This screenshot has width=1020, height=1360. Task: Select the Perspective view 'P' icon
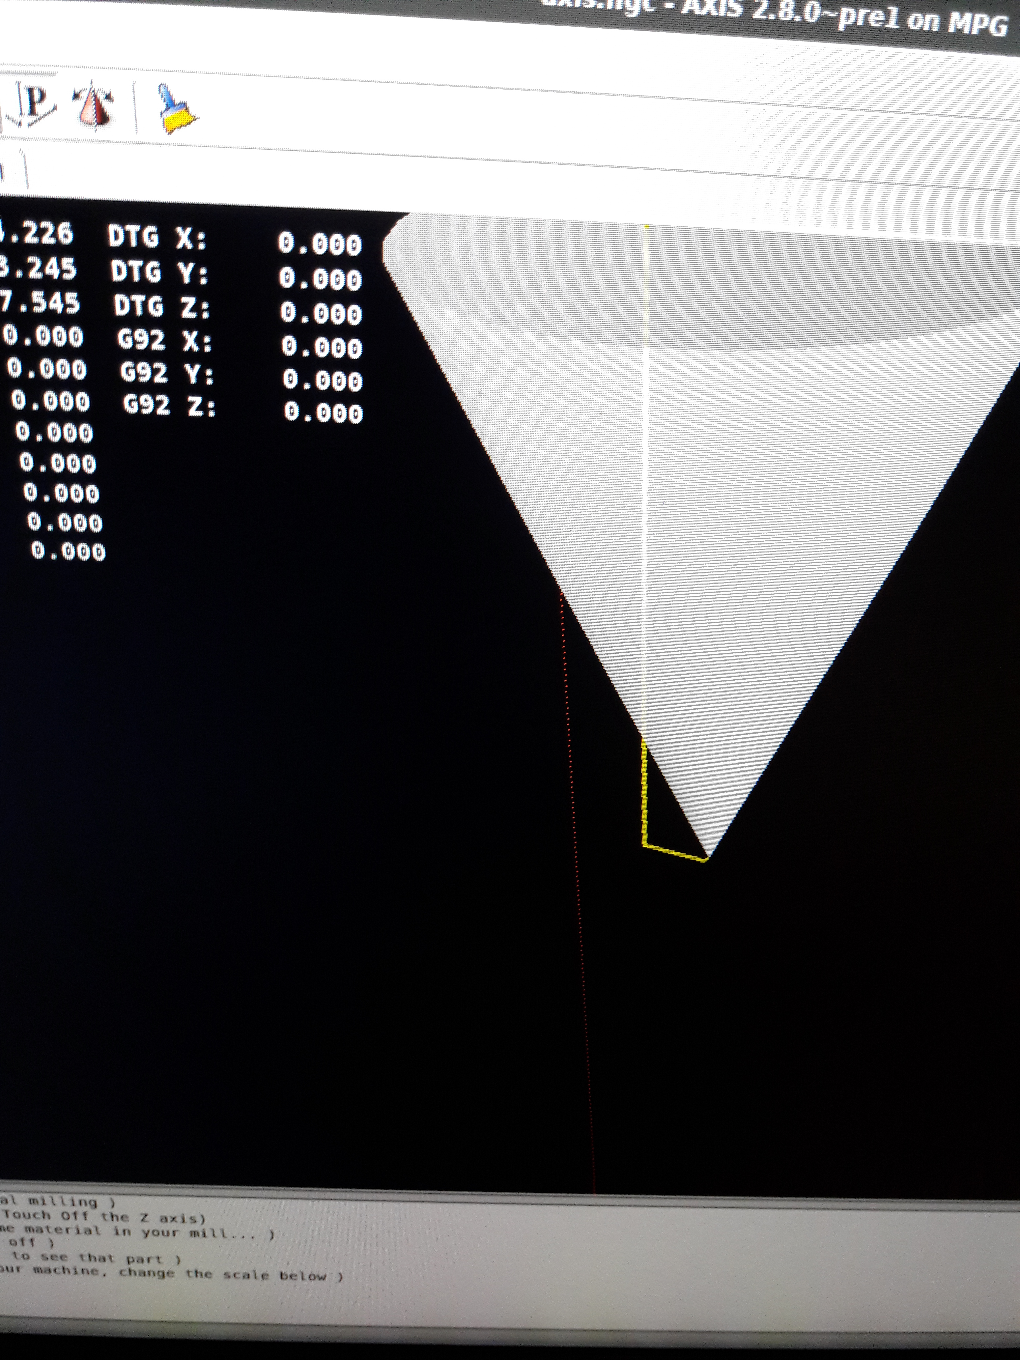click(34, 102)
